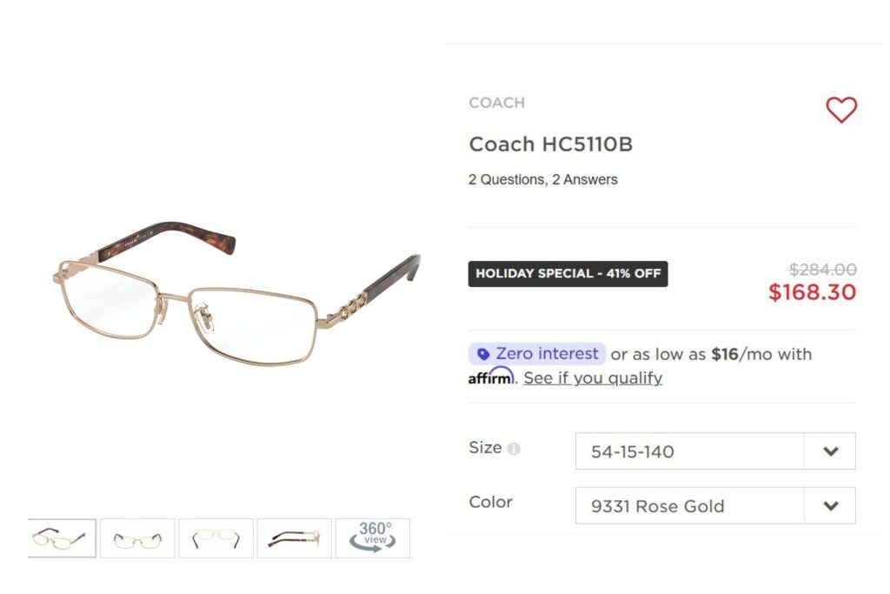Image resolution: width=890 pixels, height=594 pixels.
Task: Click the Size dropdown chevron arrow
Action: coord(829,451)
